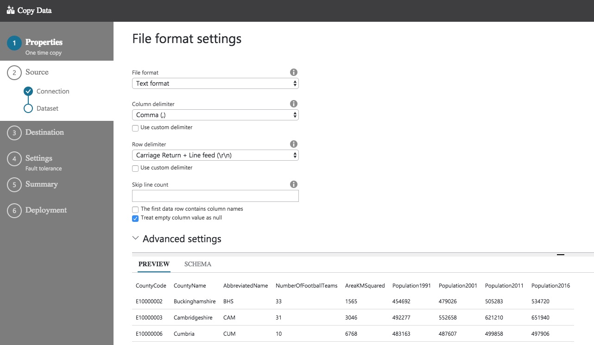The image size is (594, 345).
Task: Open the Row delimiter dropdown
Action: pyautogui.click(x=215, y=155)
